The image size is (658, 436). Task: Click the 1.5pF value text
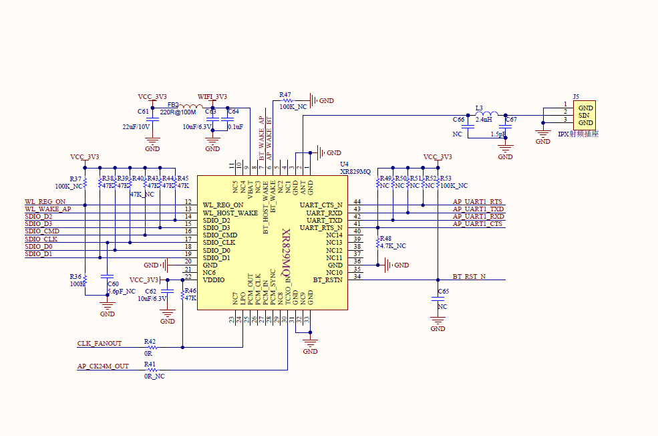(x=498, y=134)
